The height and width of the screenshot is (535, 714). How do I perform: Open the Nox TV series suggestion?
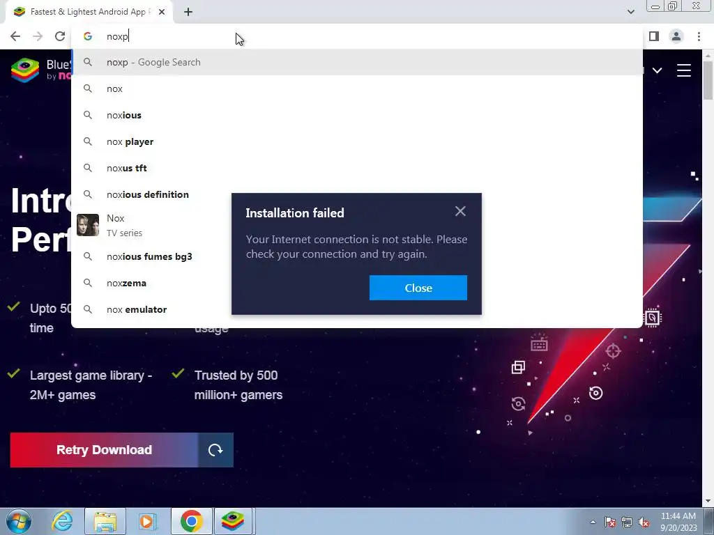pos(151,225)
